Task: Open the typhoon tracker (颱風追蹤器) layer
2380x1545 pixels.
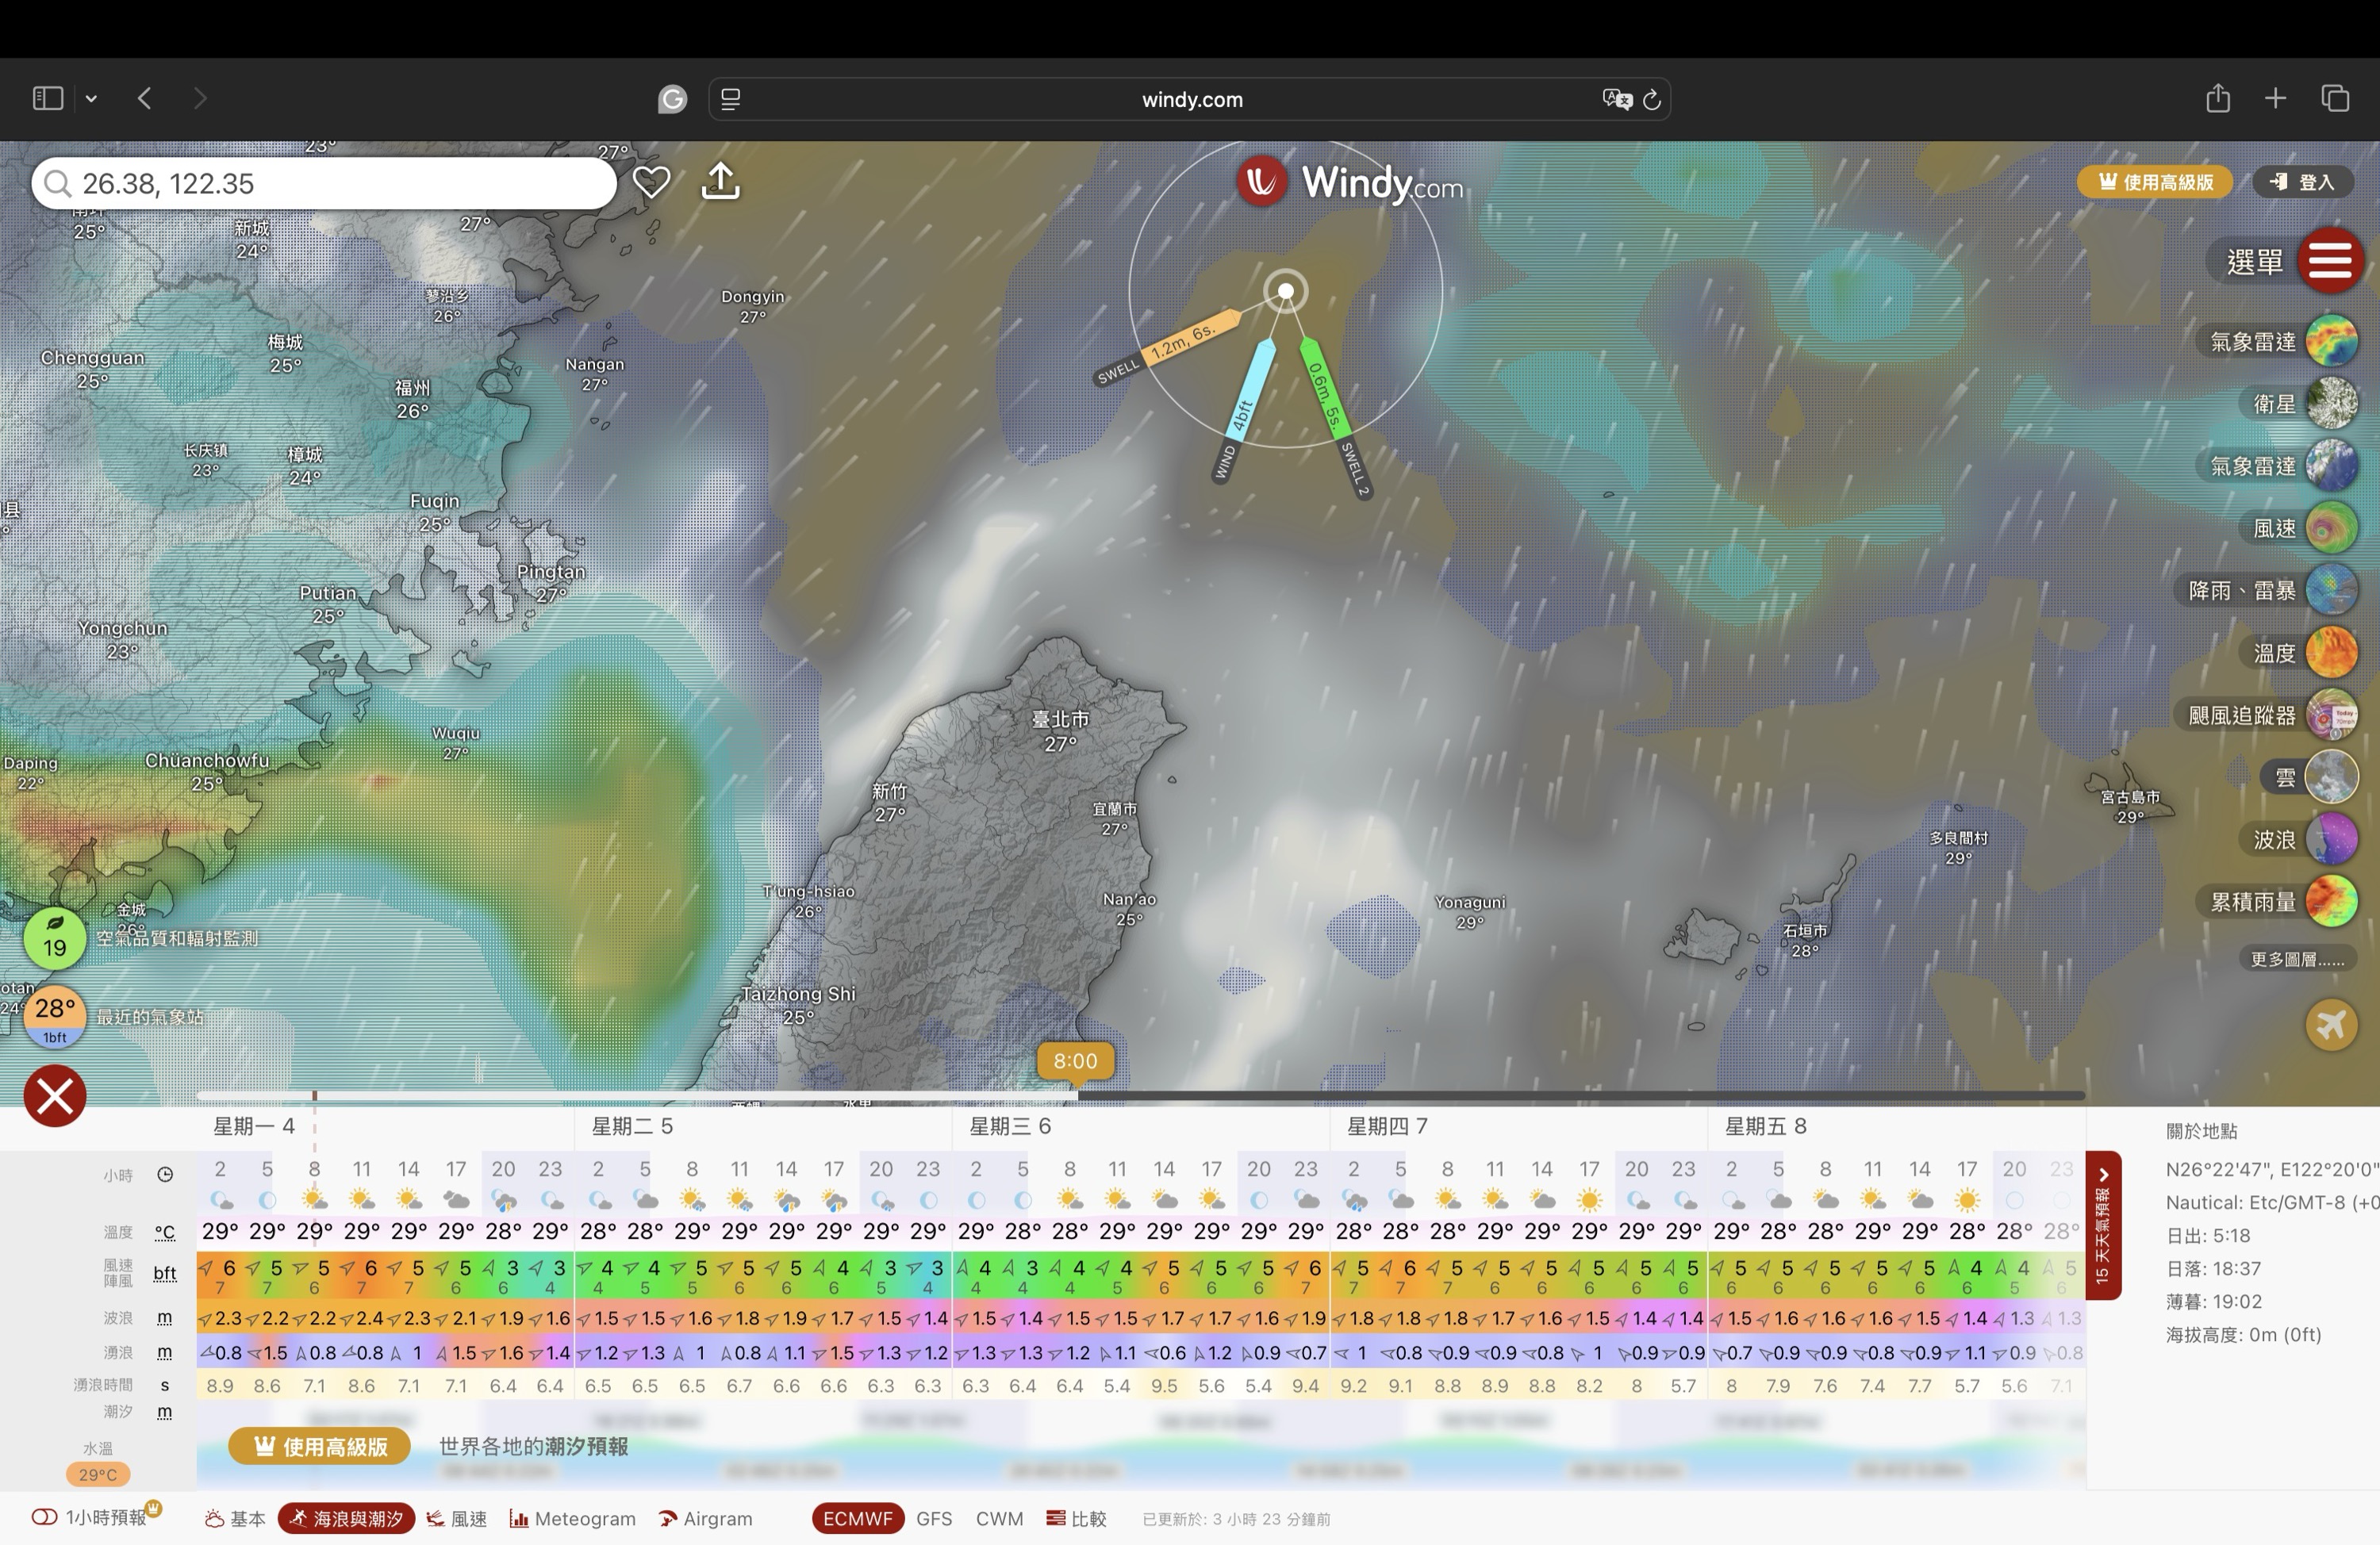Action: point(2331,715)
